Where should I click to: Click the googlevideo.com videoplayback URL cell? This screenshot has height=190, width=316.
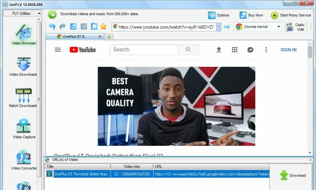[211, 174]
